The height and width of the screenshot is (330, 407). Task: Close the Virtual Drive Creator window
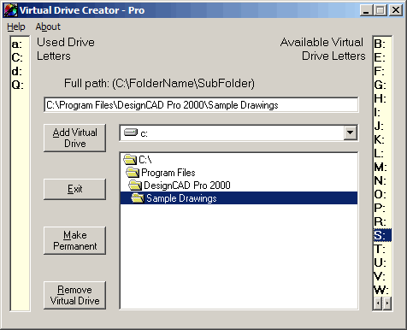(396, 10)
